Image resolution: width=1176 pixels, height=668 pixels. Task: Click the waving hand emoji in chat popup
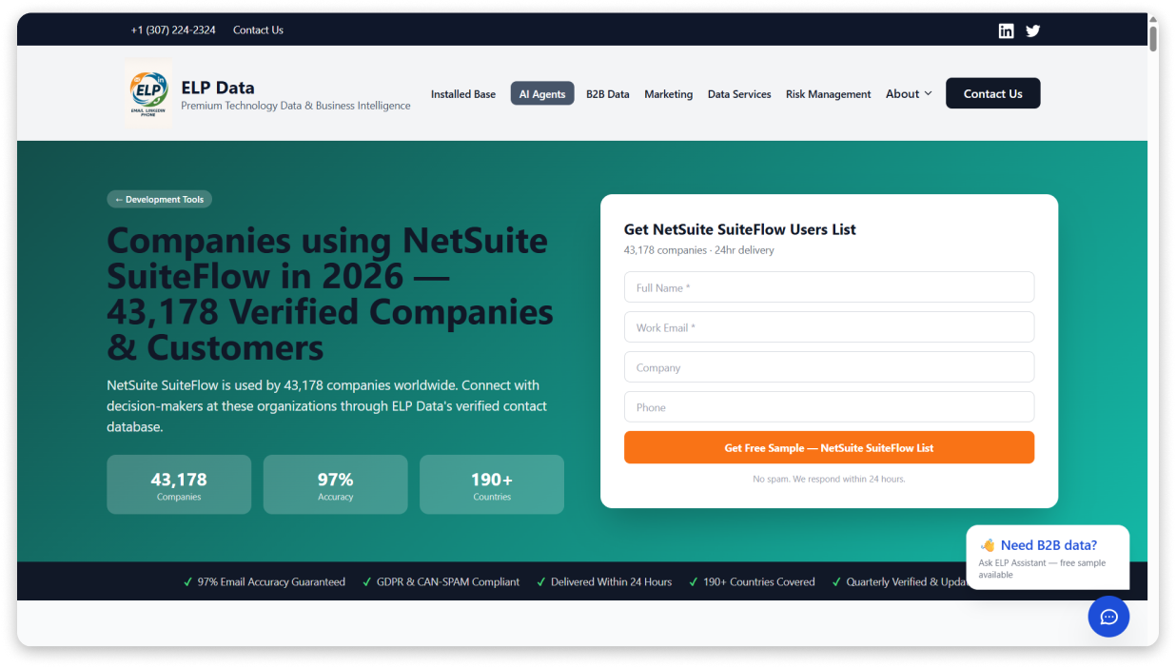[x=988, y=545]
